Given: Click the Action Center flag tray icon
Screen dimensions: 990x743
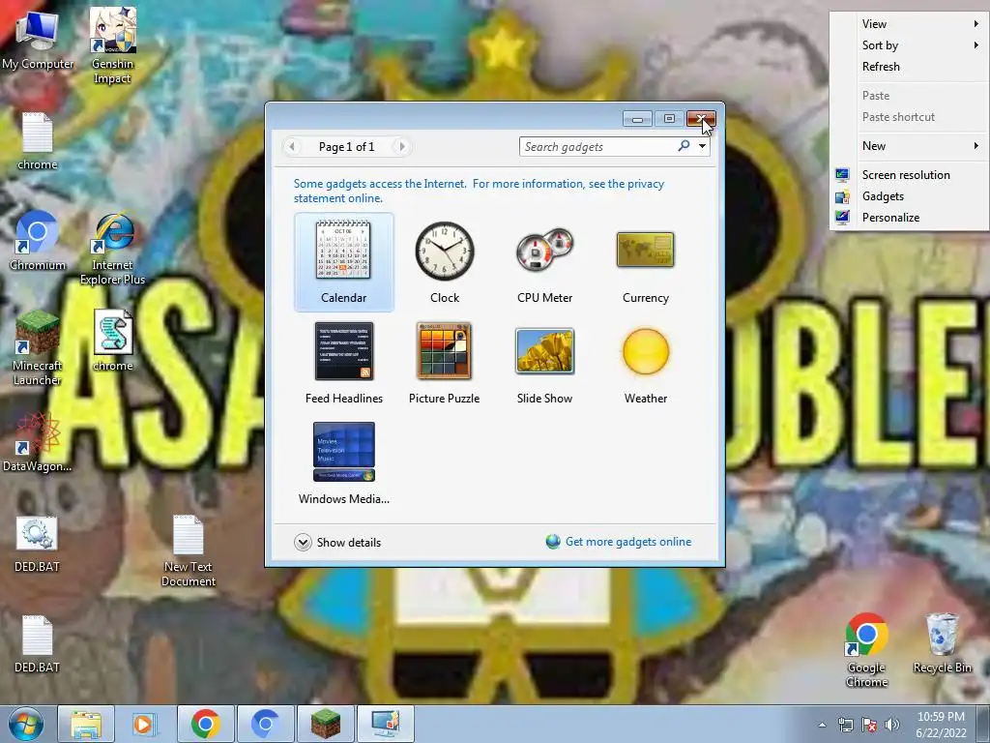Looking at the screenshot, I should (x=869, y=725).
